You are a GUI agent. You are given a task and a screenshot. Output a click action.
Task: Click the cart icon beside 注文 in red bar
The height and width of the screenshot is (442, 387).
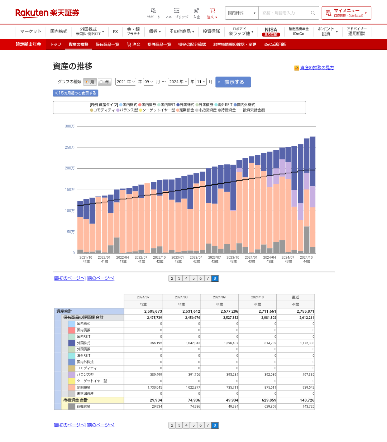pos(129,44)
